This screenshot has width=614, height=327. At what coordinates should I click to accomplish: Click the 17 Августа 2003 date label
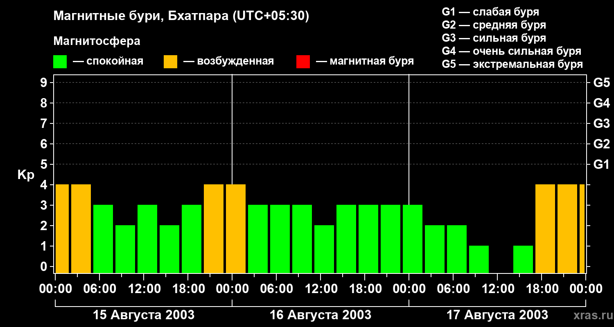pyautogui.click(x=497, y=315)
